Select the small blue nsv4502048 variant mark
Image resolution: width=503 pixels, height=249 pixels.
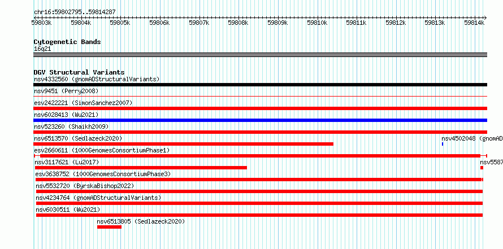(x=443, y=144)
